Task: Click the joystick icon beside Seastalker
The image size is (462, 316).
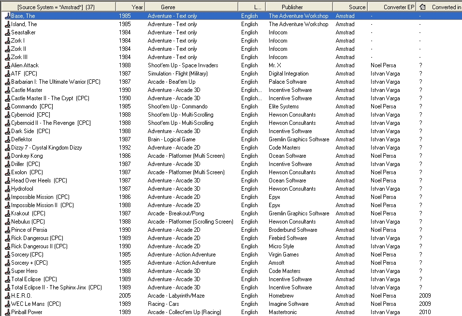Action: pyautogui.click(x=8, y=32)
